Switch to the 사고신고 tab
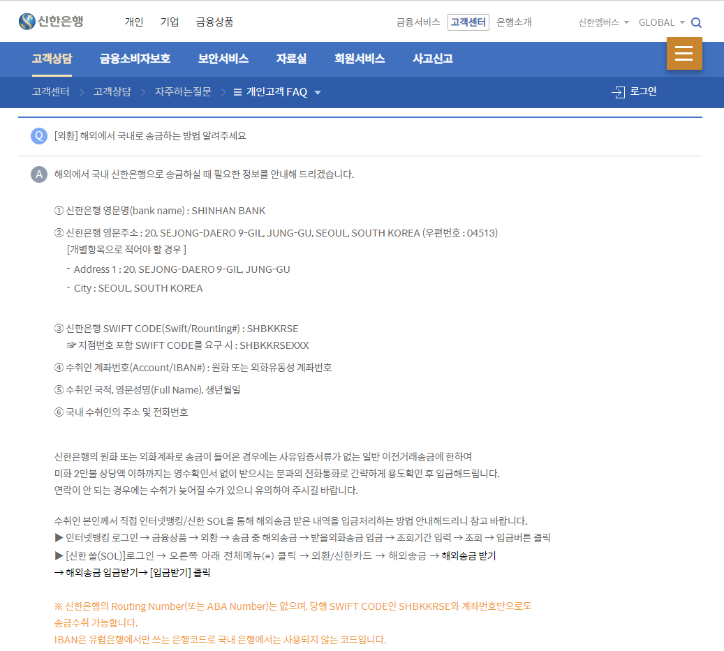 [x=433, y=59]
